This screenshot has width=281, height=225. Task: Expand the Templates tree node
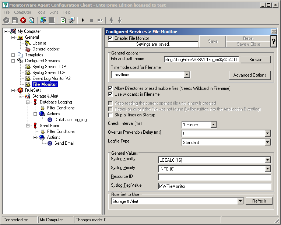click(x=13, y=55)
